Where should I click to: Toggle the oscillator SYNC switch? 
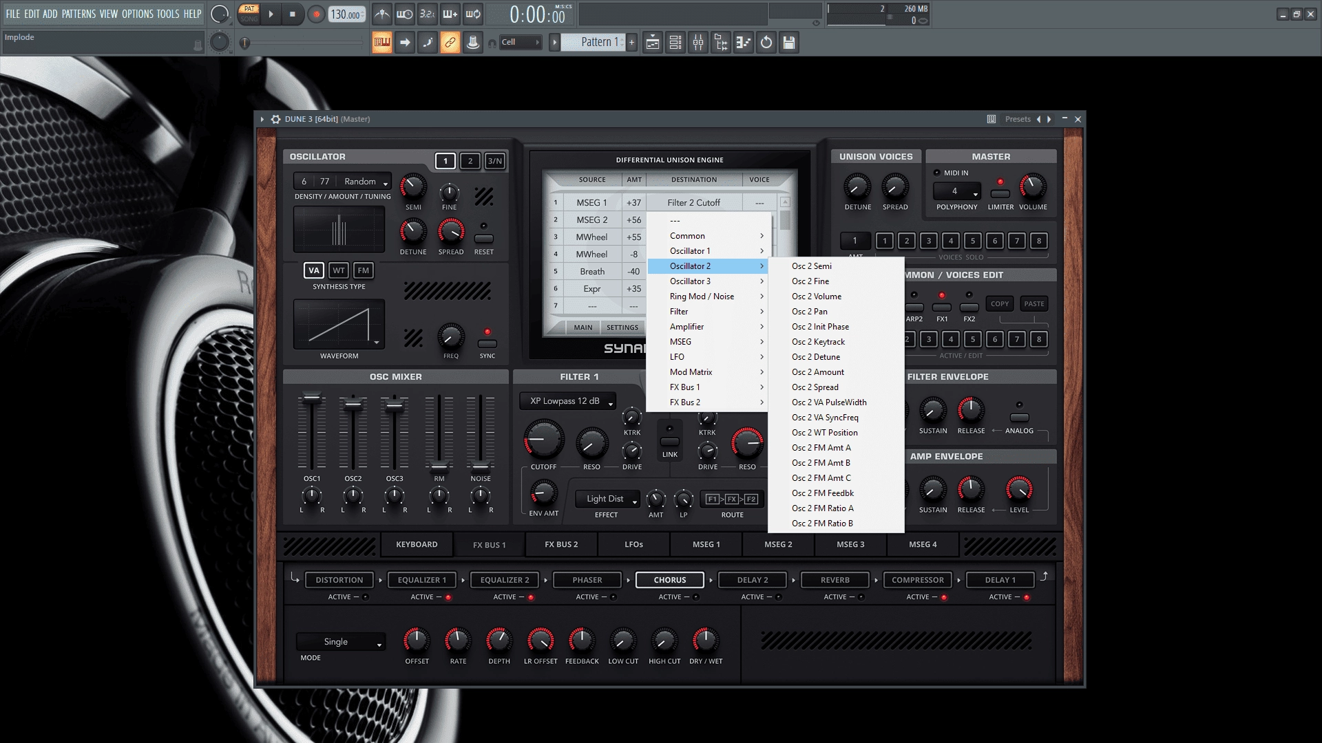487,344
